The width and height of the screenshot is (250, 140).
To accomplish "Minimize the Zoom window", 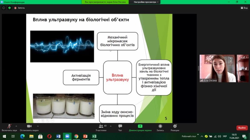I will pos(229,2).
